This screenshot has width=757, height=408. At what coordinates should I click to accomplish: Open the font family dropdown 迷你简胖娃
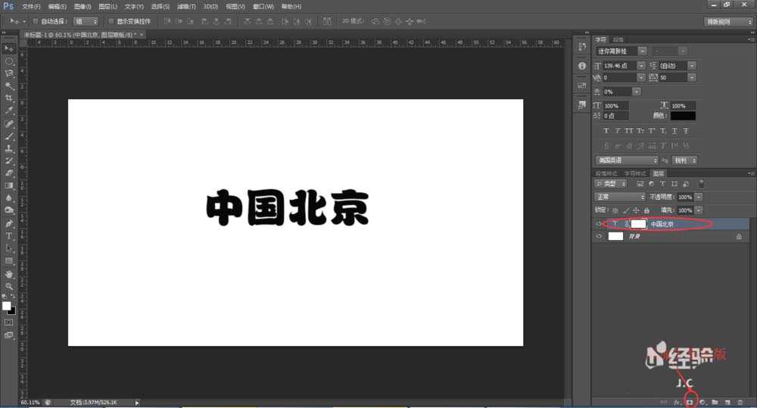621,51
